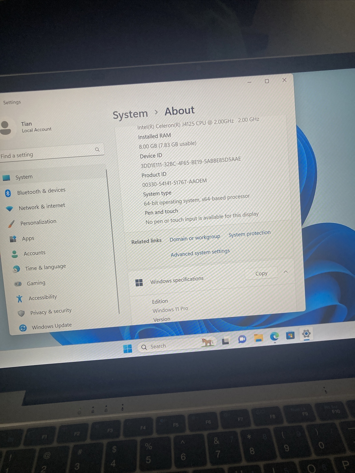
Task: Click the Time & language clock icon
Action: point(17,269)
